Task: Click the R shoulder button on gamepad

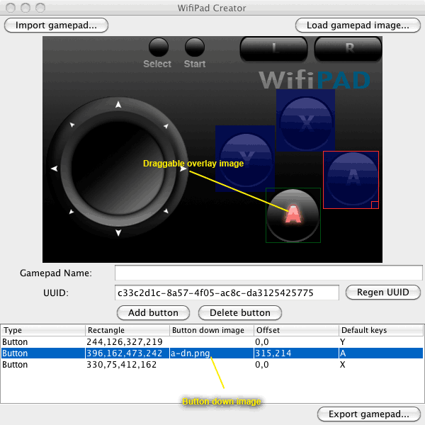Action: pyautogui.click(x=348, y=49)
